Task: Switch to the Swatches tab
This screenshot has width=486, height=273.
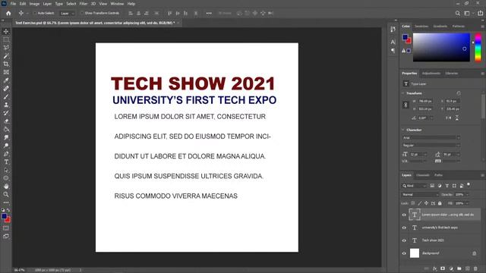Action: tap(421, 27)
